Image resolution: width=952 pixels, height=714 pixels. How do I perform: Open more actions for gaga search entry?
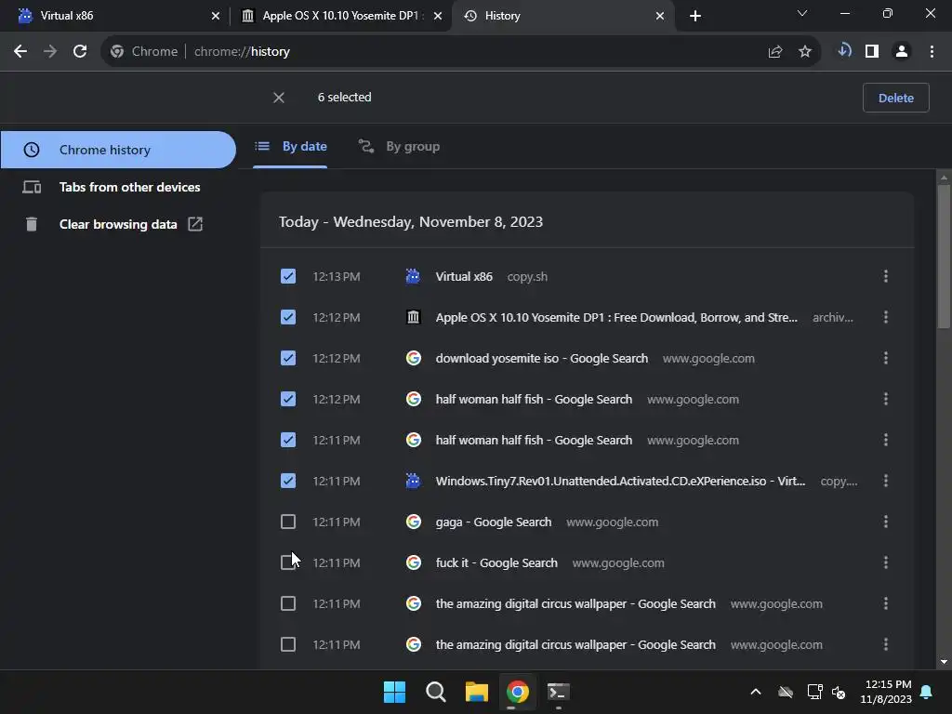click(886, 522)
